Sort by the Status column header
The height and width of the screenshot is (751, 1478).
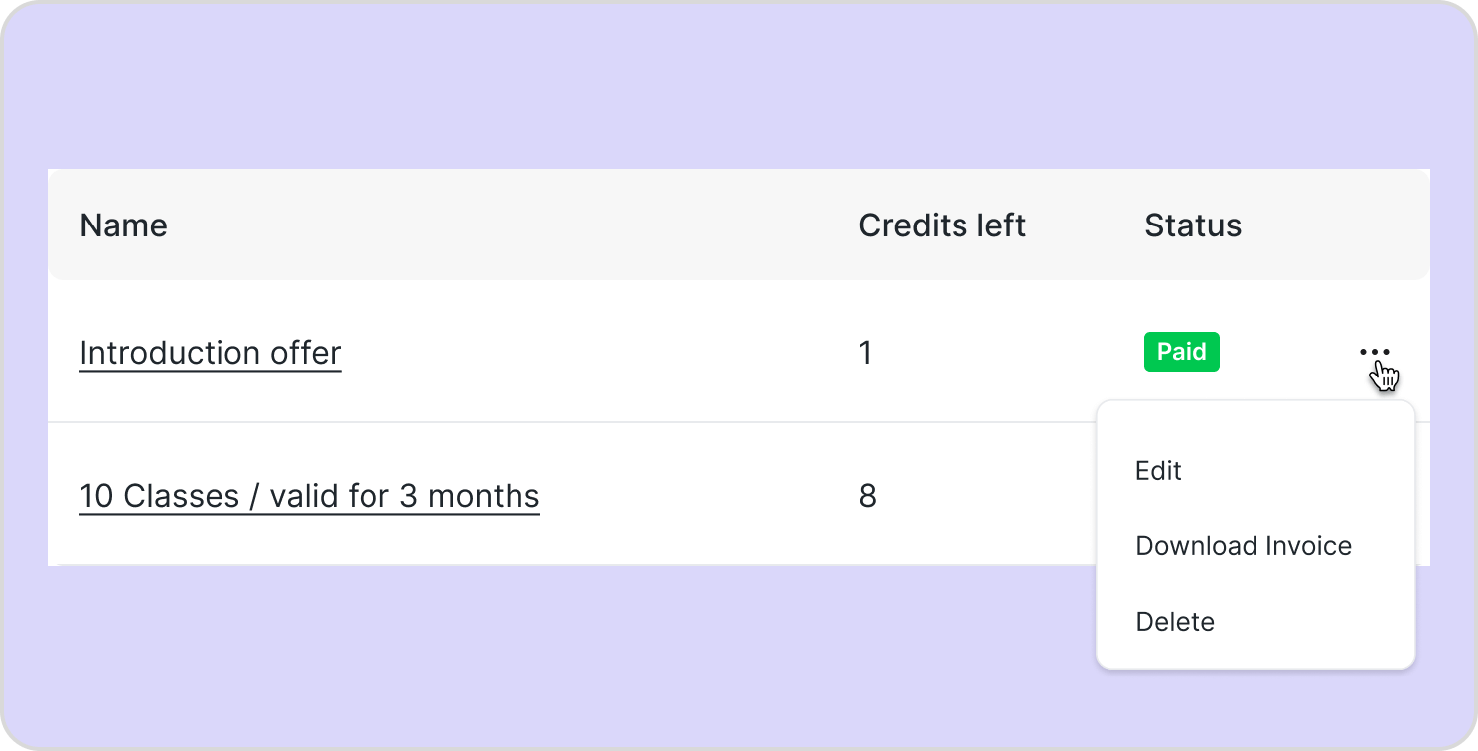(1193, 225)
